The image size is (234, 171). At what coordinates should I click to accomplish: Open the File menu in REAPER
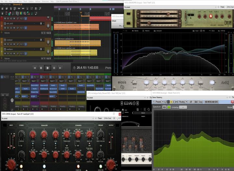click(2, 1)
